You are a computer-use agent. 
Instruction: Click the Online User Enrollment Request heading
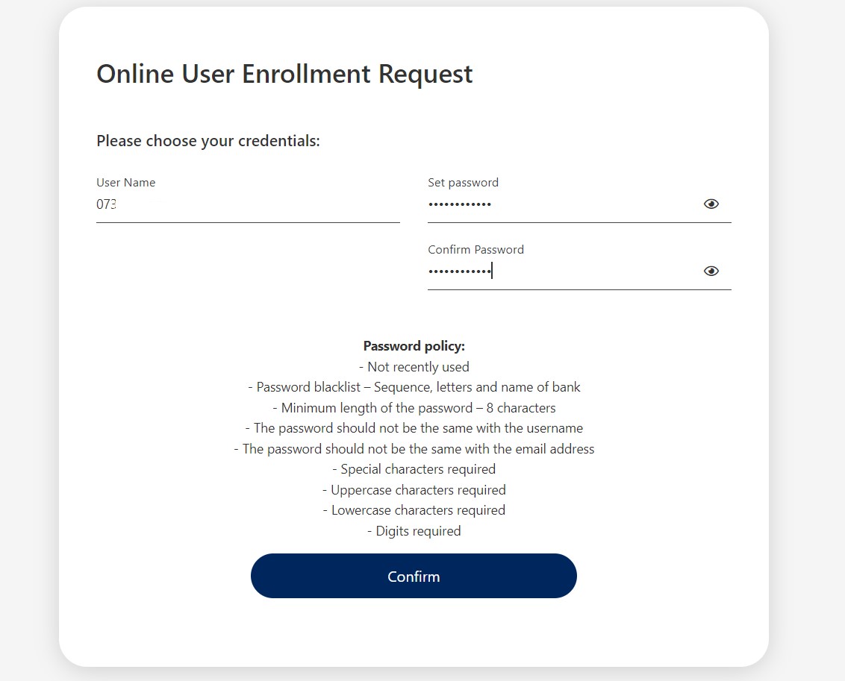click(284, 74)
